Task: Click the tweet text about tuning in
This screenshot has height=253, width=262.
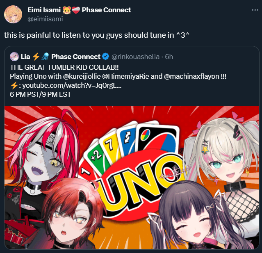Action: (97, 35)
